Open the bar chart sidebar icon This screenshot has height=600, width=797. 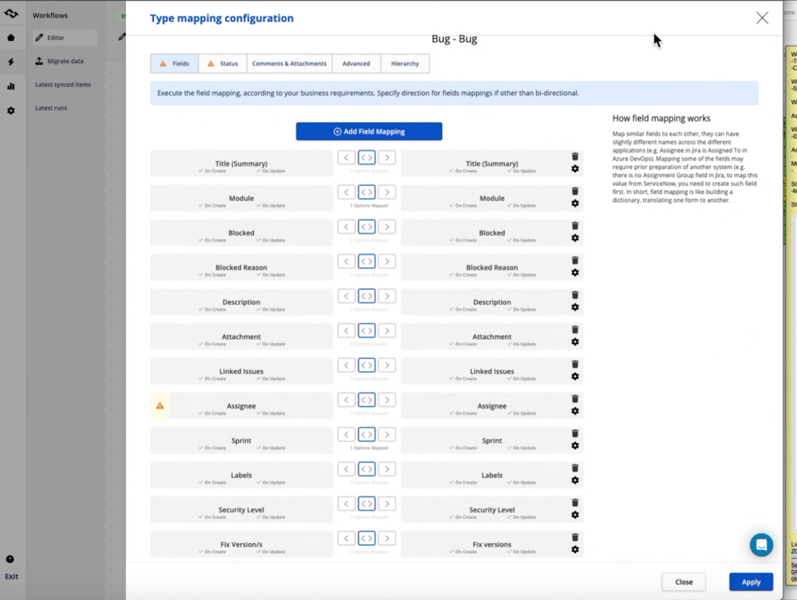[x=10, y=86]
